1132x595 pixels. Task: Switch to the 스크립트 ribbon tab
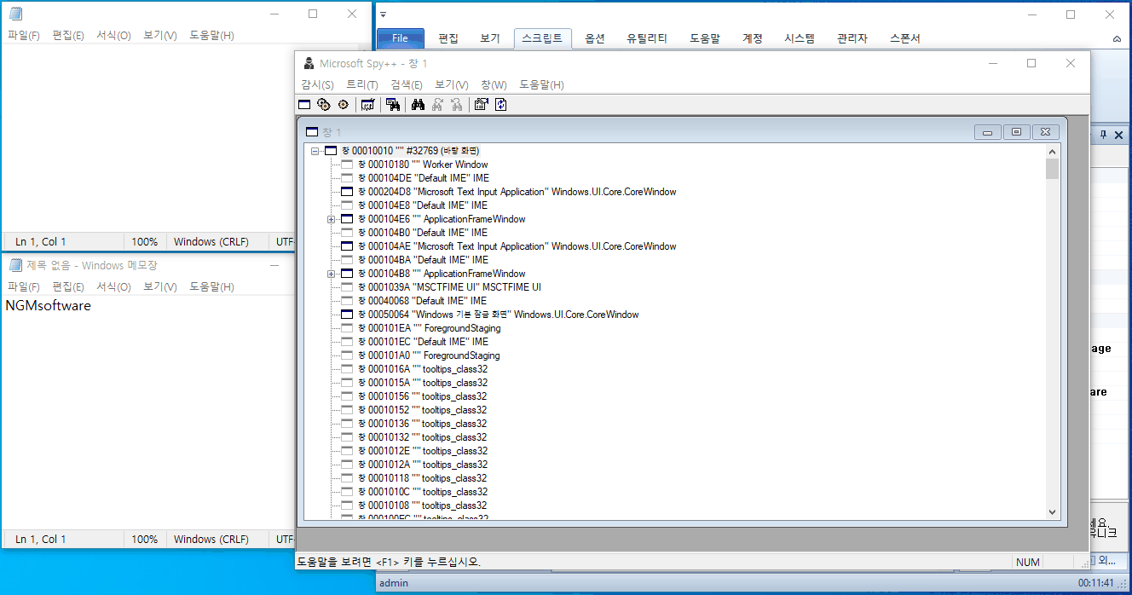(542, 38)
